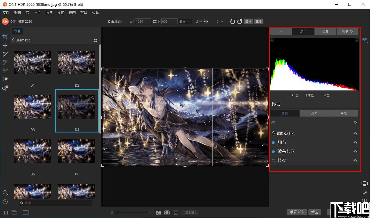The image size is (370, 218).
Task: Select the Crop tool
Action: click(x=5, y=37)
